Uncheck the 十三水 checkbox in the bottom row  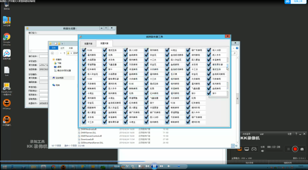click(x=84, y=122)
